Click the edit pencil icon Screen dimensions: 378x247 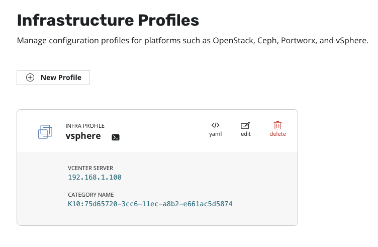[x=245, y=125]
